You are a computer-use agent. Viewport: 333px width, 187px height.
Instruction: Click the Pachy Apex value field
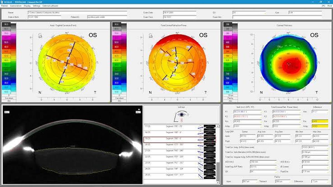pyautogui.click(x=251, y=181)
